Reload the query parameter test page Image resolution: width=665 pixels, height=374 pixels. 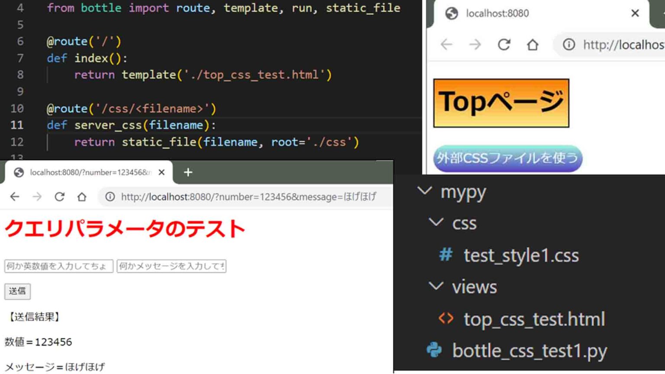(59, 197)
